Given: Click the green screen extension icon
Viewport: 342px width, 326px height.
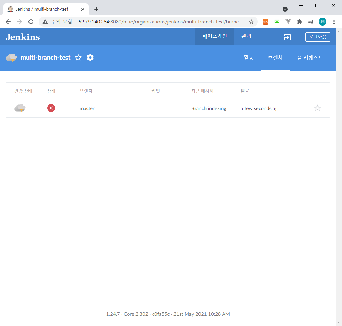Looking at the screenshot, I should [x=277, y=22].
